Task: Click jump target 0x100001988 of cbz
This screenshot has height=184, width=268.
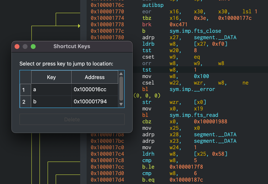Action: click(x=211, y=122)
